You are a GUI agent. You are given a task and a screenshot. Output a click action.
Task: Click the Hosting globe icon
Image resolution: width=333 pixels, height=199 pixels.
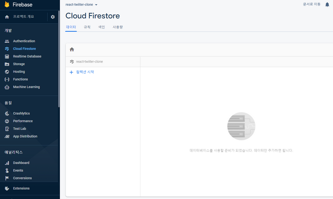[7, 72]
